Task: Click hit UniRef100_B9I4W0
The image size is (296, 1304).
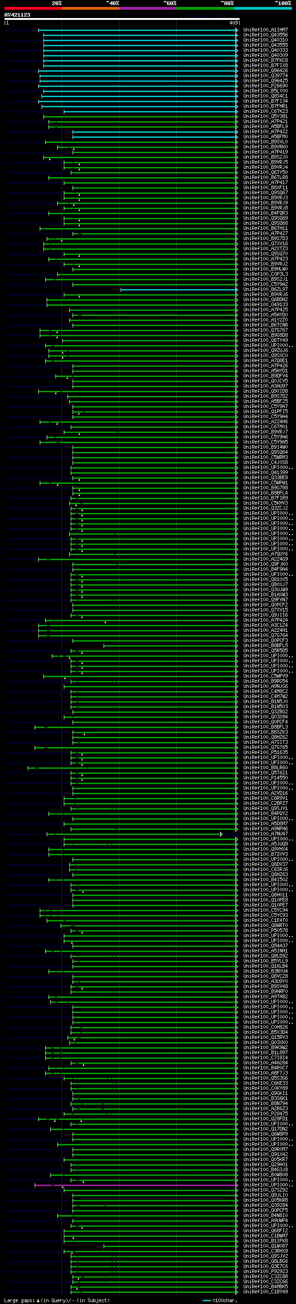Action: point(265,447)
